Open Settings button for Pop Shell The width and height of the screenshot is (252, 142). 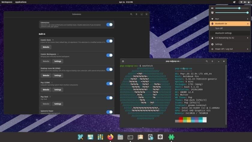[x=58, y=104]
